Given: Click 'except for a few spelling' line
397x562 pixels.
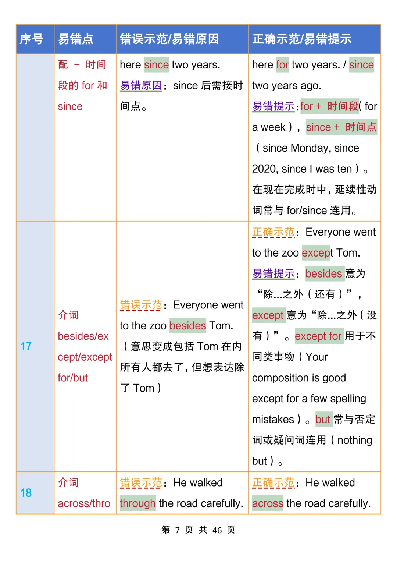Looking at the screenshot, I should pos(309,399).
